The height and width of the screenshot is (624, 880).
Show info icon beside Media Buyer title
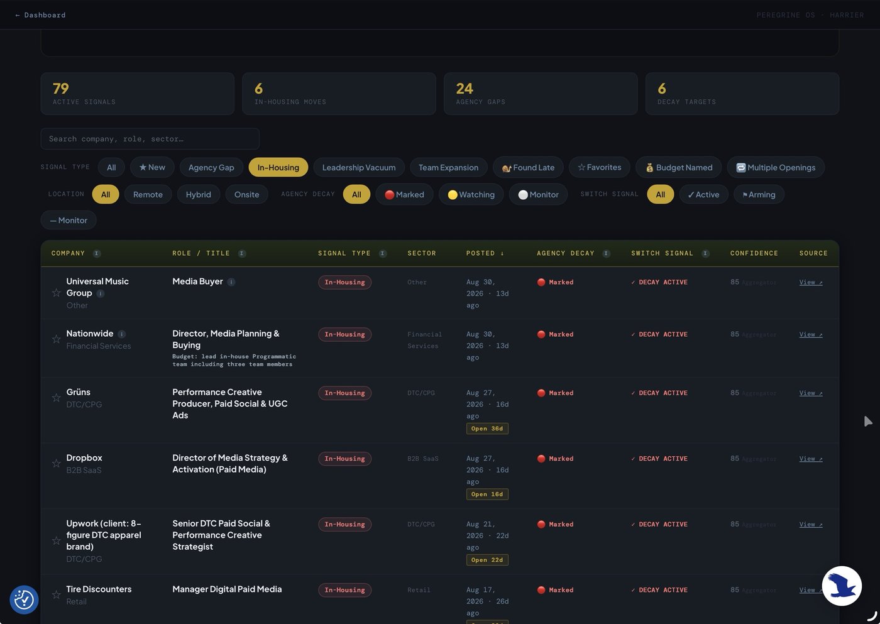pyautogui.click(x=231, y=282)
